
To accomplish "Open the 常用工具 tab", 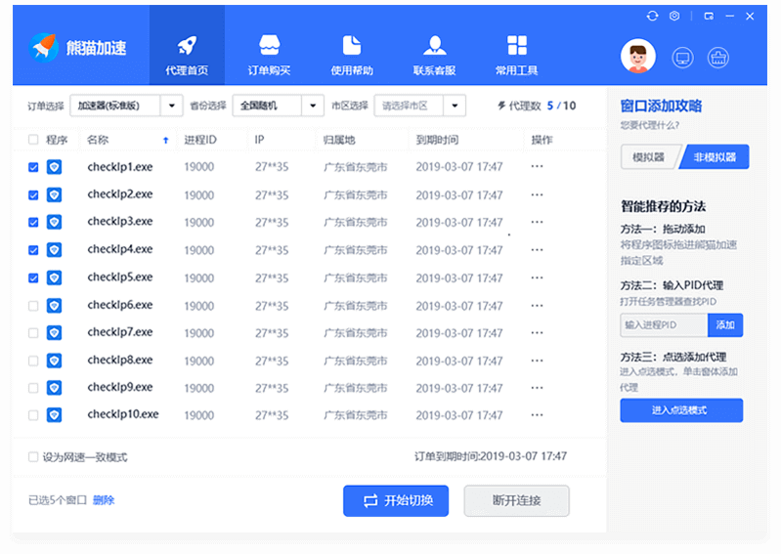I will [517, 55].
